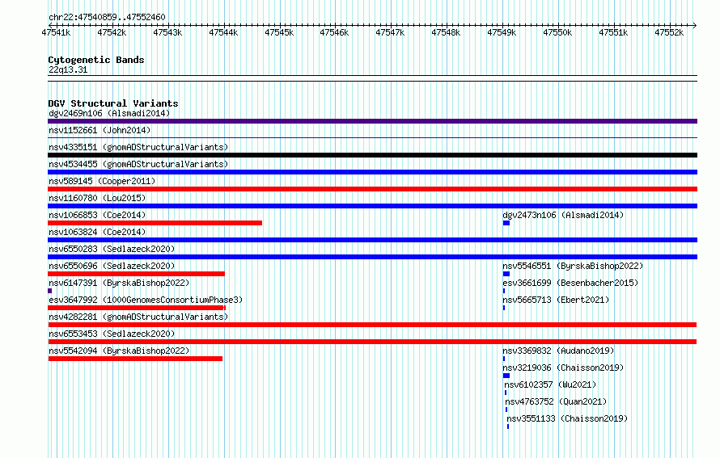The height and width of the screenshot is (458, 720).
Task: Click the 47547k ruler label
Action: tap(390, 32)
